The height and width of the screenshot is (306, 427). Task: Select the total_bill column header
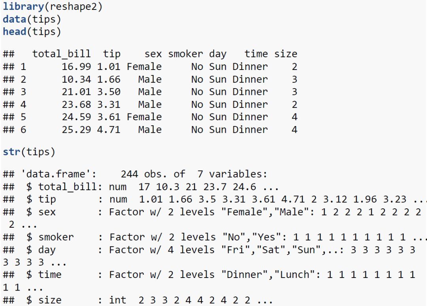coord(61,54)
